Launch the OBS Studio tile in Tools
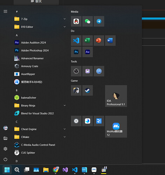 [x=76, y=71]
